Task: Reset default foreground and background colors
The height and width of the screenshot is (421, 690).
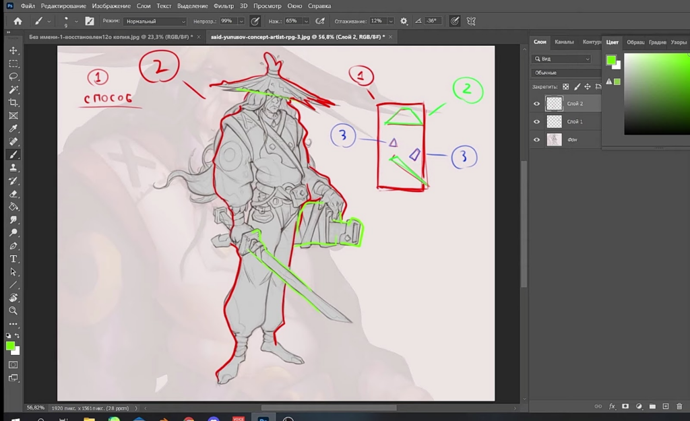Action: click(8, 335)
